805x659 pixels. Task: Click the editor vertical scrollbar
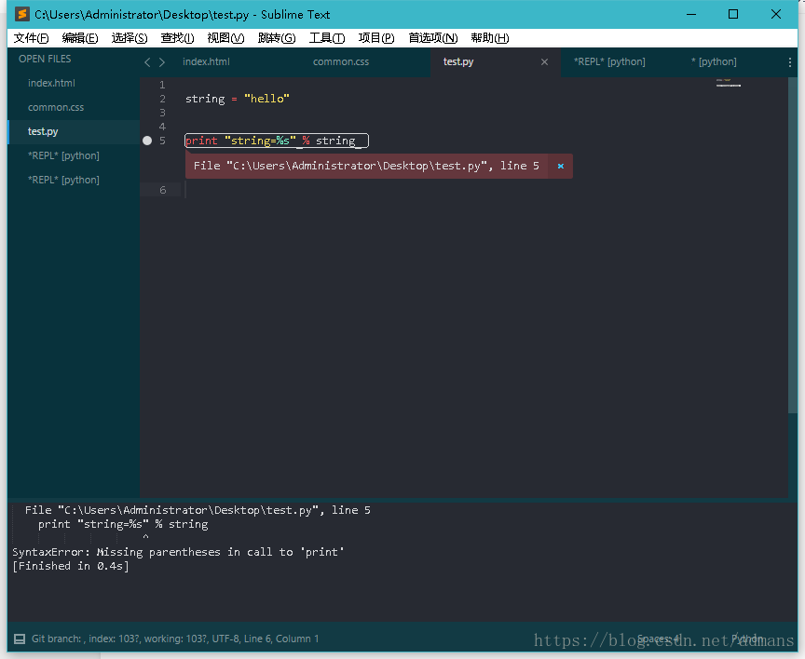point(793,245)
